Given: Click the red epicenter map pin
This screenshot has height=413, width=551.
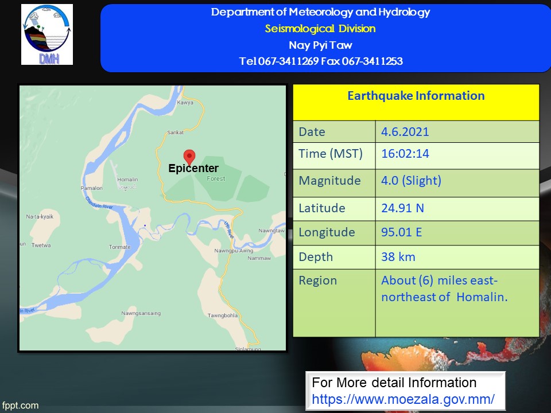Looking at the screenshot, I should (189, 156).
